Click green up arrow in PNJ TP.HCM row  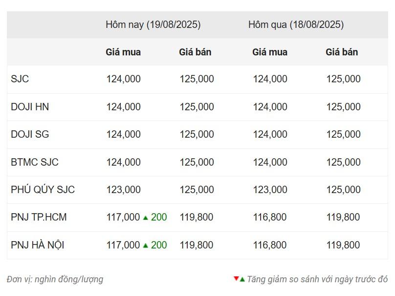pos(145,218)
